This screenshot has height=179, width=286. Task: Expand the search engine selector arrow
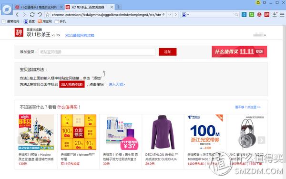[x=188, y=15]
